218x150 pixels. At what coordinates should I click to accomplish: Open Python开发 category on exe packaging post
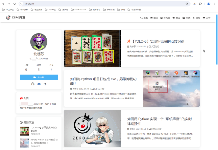(x=99, y=89)
